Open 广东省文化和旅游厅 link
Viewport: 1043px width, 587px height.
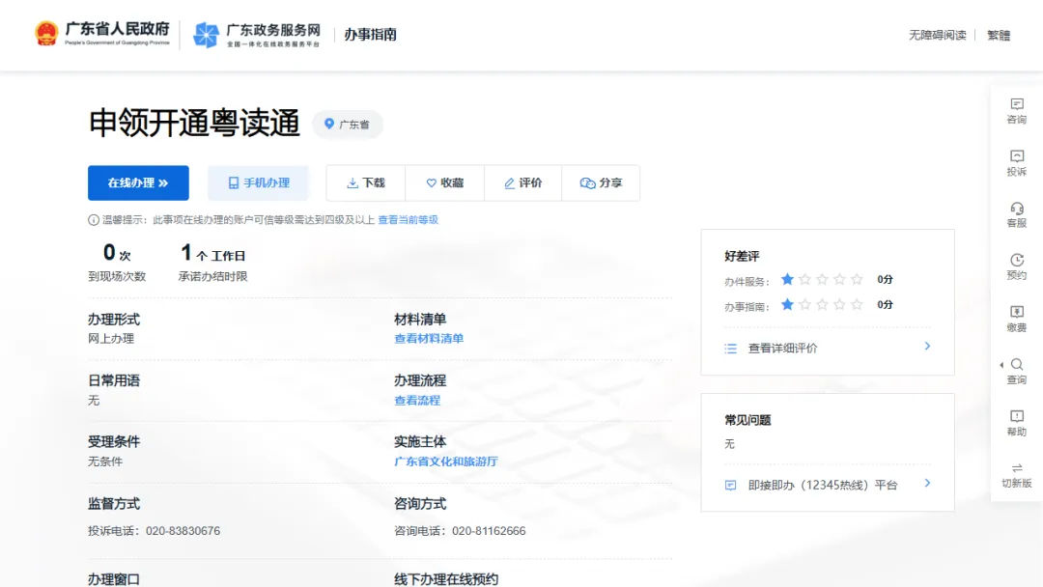coord(445,461)
